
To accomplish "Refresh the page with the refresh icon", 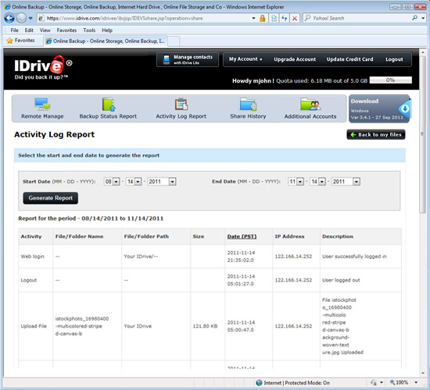I will click(x=284, y=19).
